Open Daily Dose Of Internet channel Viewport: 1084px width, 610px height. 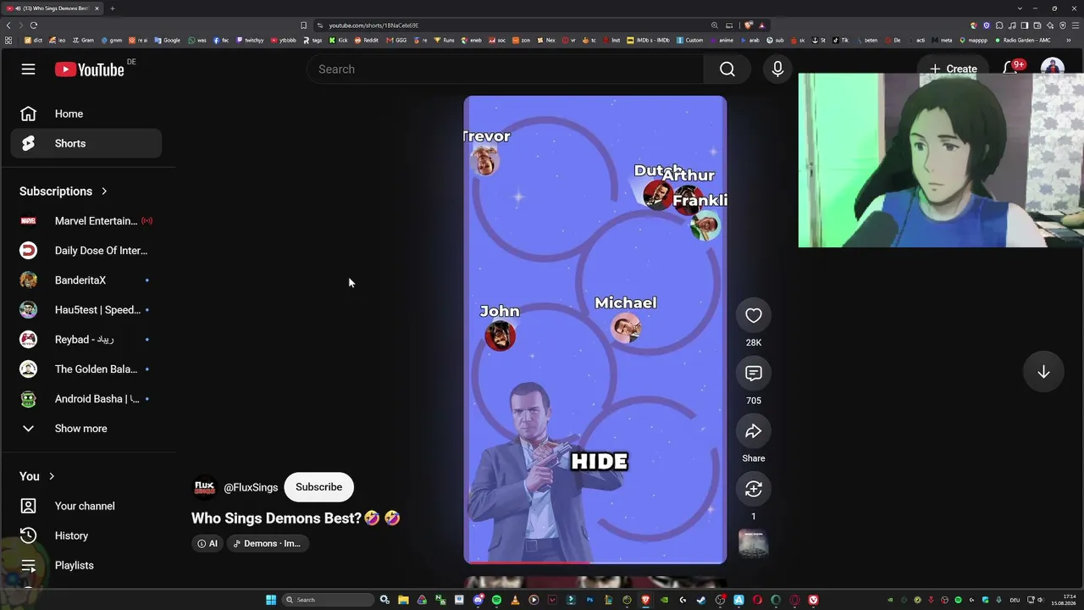[86, 251]
